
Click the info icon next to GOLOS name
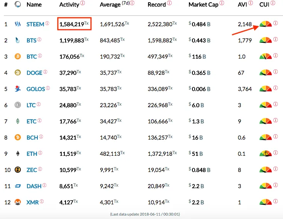(x=48, y=88)
